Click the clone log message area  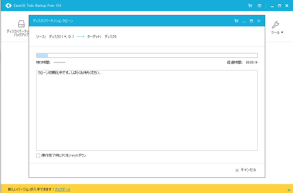tap(147, 111)
